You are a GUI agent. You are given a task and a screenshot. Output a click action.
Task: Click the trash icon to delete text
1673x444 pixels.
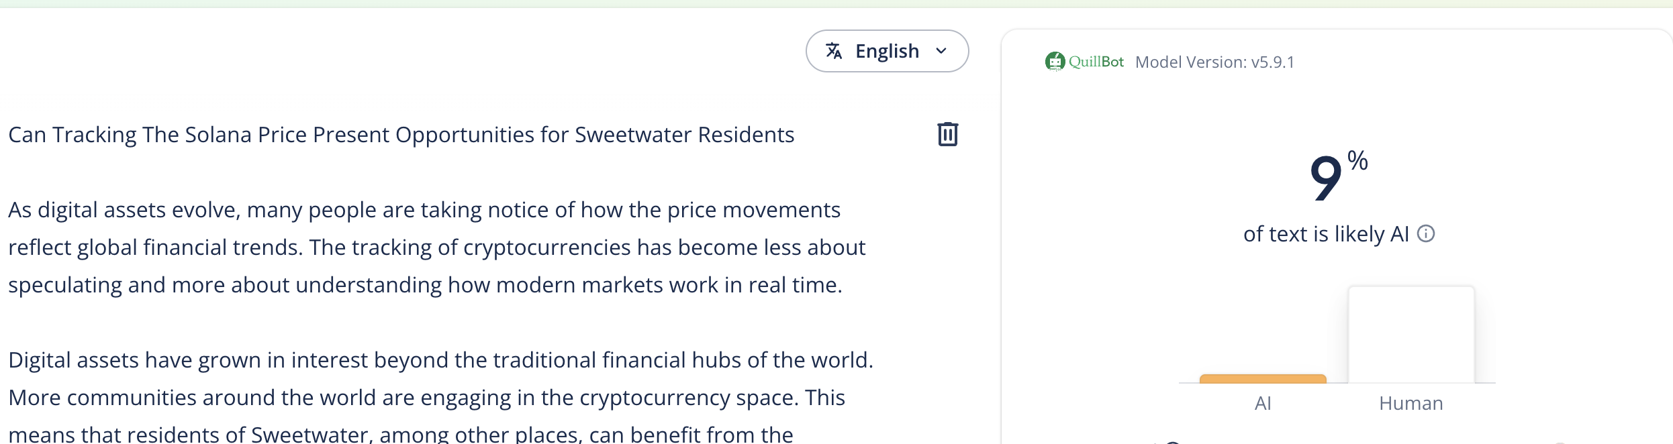947,134
